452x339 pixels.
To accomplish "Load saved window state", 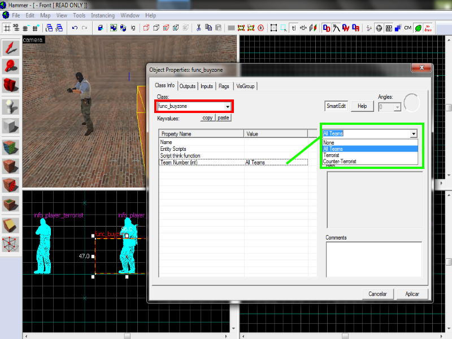I will (x=49, y=28).
